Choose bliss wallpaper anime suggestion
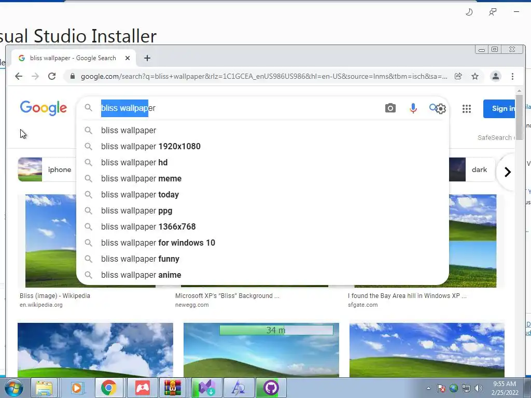The image size is (531, 398). (263, 275)
